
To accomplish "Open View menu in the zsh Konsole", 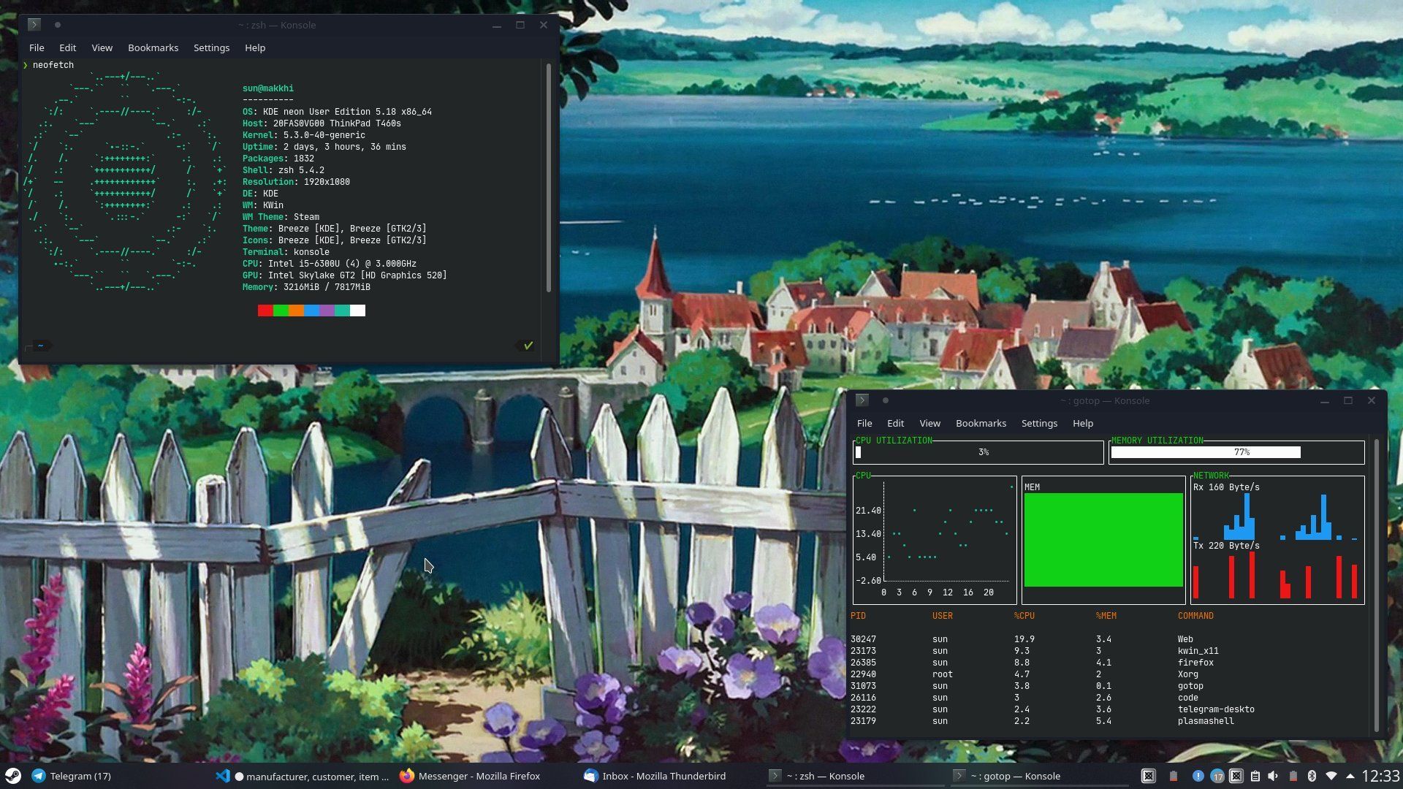I will click(102, 47).
